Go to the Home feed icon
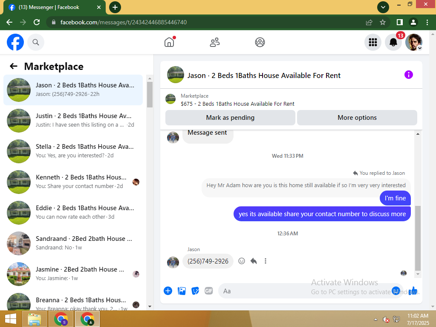The image size is (436, 327). click(x=169, y=42)
